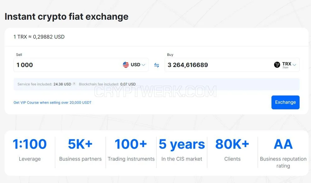Open the USD sell currency selector
This screenshot has height=183, width=311.
(x=134, y=65)
